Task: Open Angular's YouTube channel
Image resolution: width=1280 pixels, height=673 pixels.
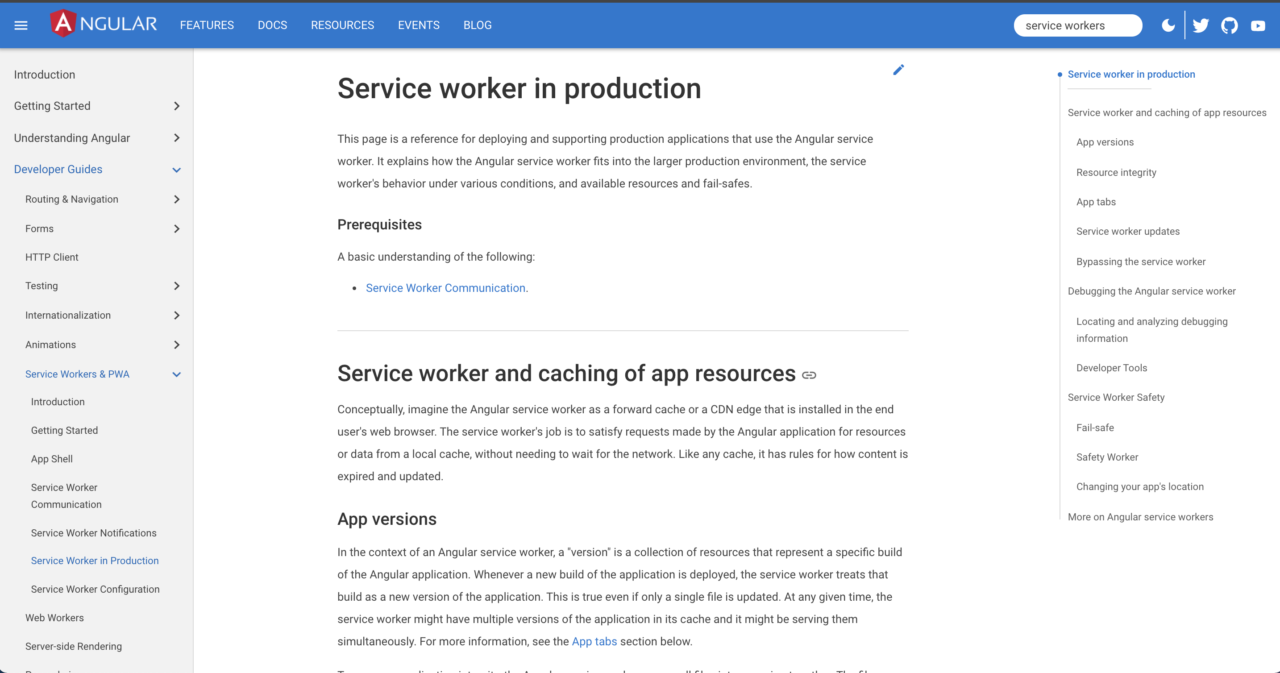Action: pos(1258,25)
